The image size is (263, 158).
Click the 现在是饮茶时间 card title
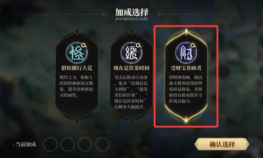[131, 68]
